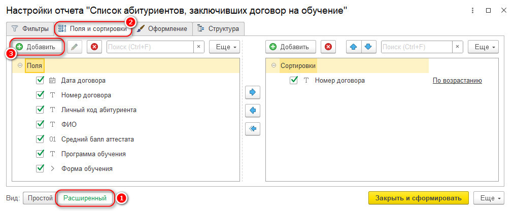The image size is (514, 211).
Task: Uncheck the Программа обучения field
Action: (40, 153)
